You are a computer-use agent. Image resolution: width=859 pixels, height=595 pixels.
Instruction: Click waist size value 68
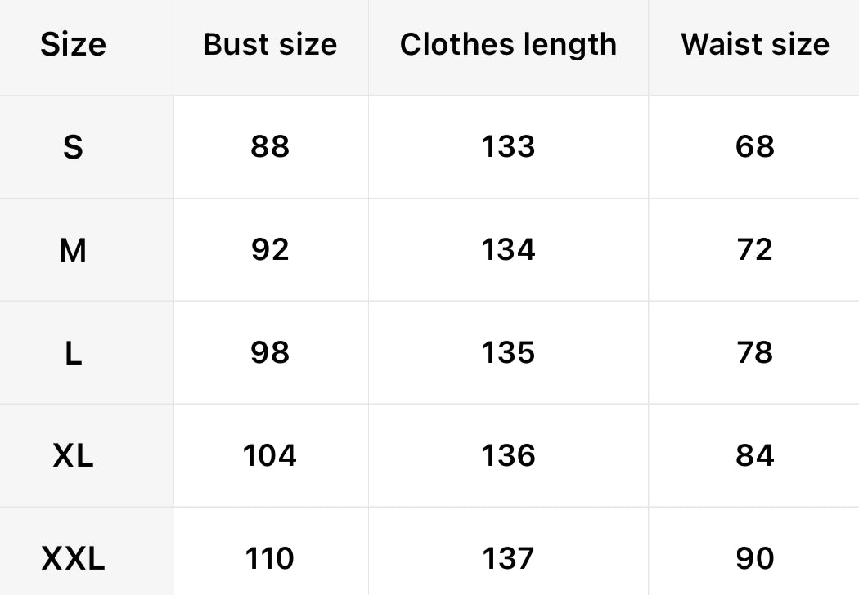pos(754,147)
